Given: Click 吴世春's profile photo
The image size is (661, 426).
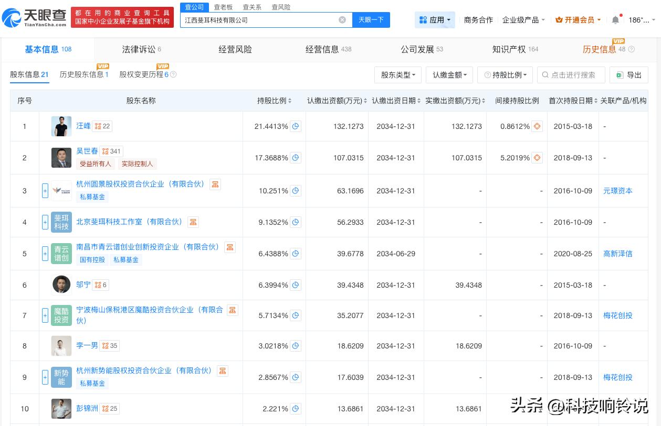Looking at the screenshot, I should [x=61, y=158].
